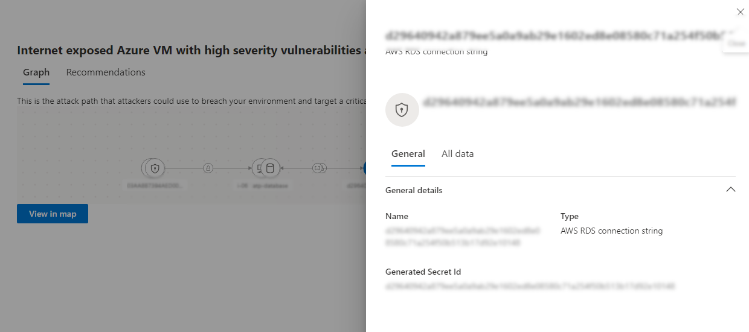This screenshot has height=332, width=749.
Task: Select the shield key node in the graph
Action: pyautogui.click(x=155, y=168)
